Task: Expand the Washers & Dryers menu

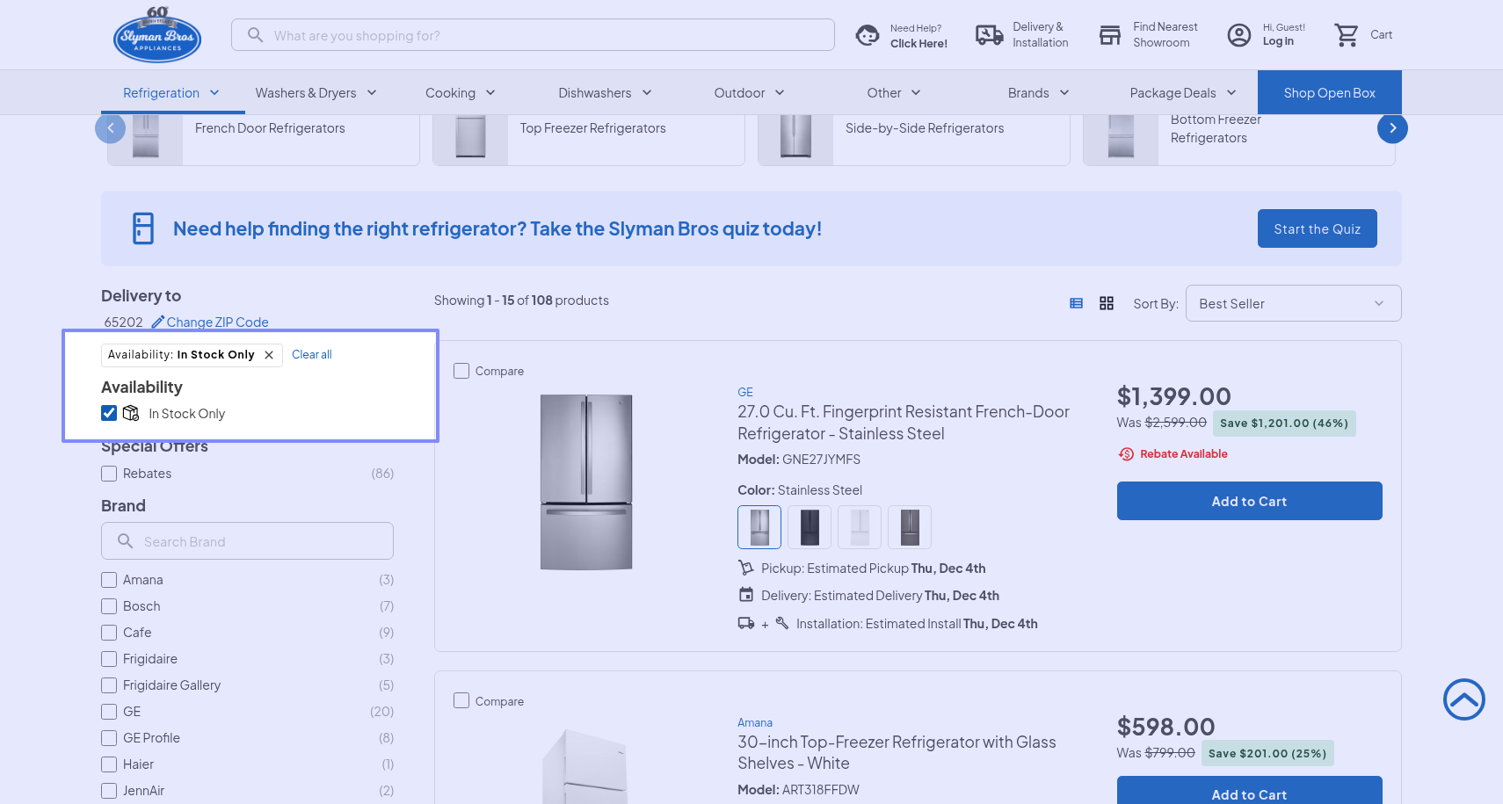Action: (316, 93)
